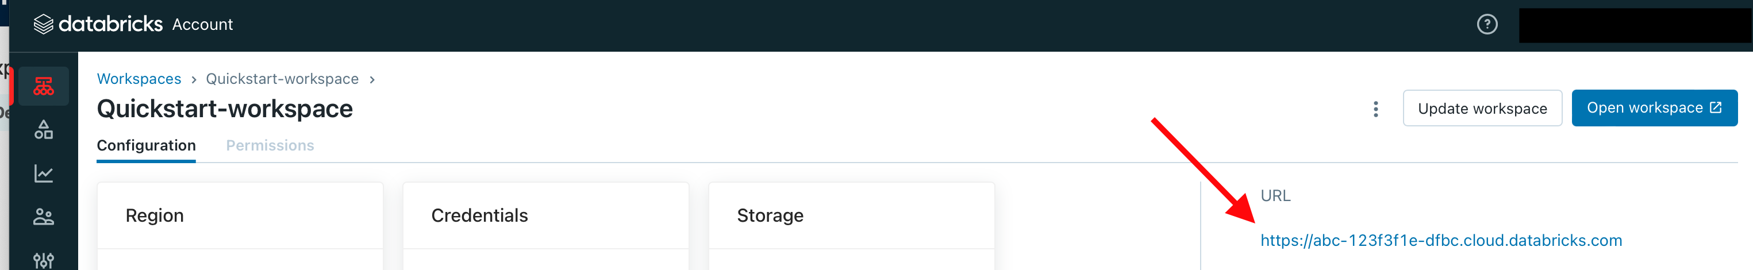Click the Quickstart-workspace breadcrumb item

(282, 79)
